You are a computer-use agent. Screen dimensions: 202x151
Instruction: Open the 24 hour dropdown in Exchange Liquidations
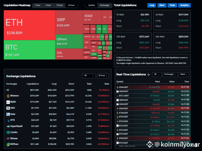(x=103, y=76)
